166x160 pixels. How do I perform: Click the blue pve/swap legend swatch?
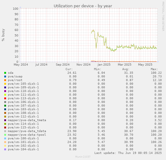(5, 77)
